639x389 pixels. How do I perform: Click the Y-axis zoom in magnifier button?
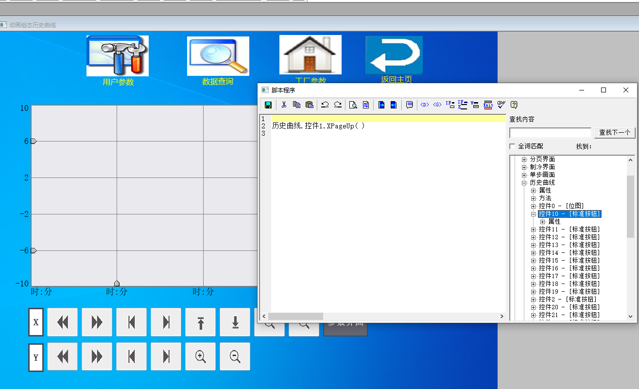pos(200,356)
